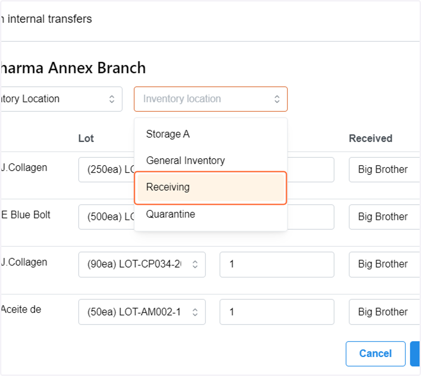Click quantity field in LOT-AM002 row
The image size is (421, 376).
tap(277, 312)
